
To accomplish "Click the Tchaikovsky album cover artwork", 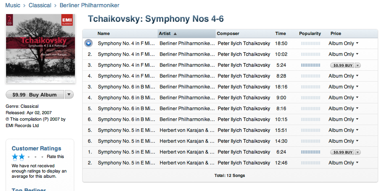I will click(41, 49).
